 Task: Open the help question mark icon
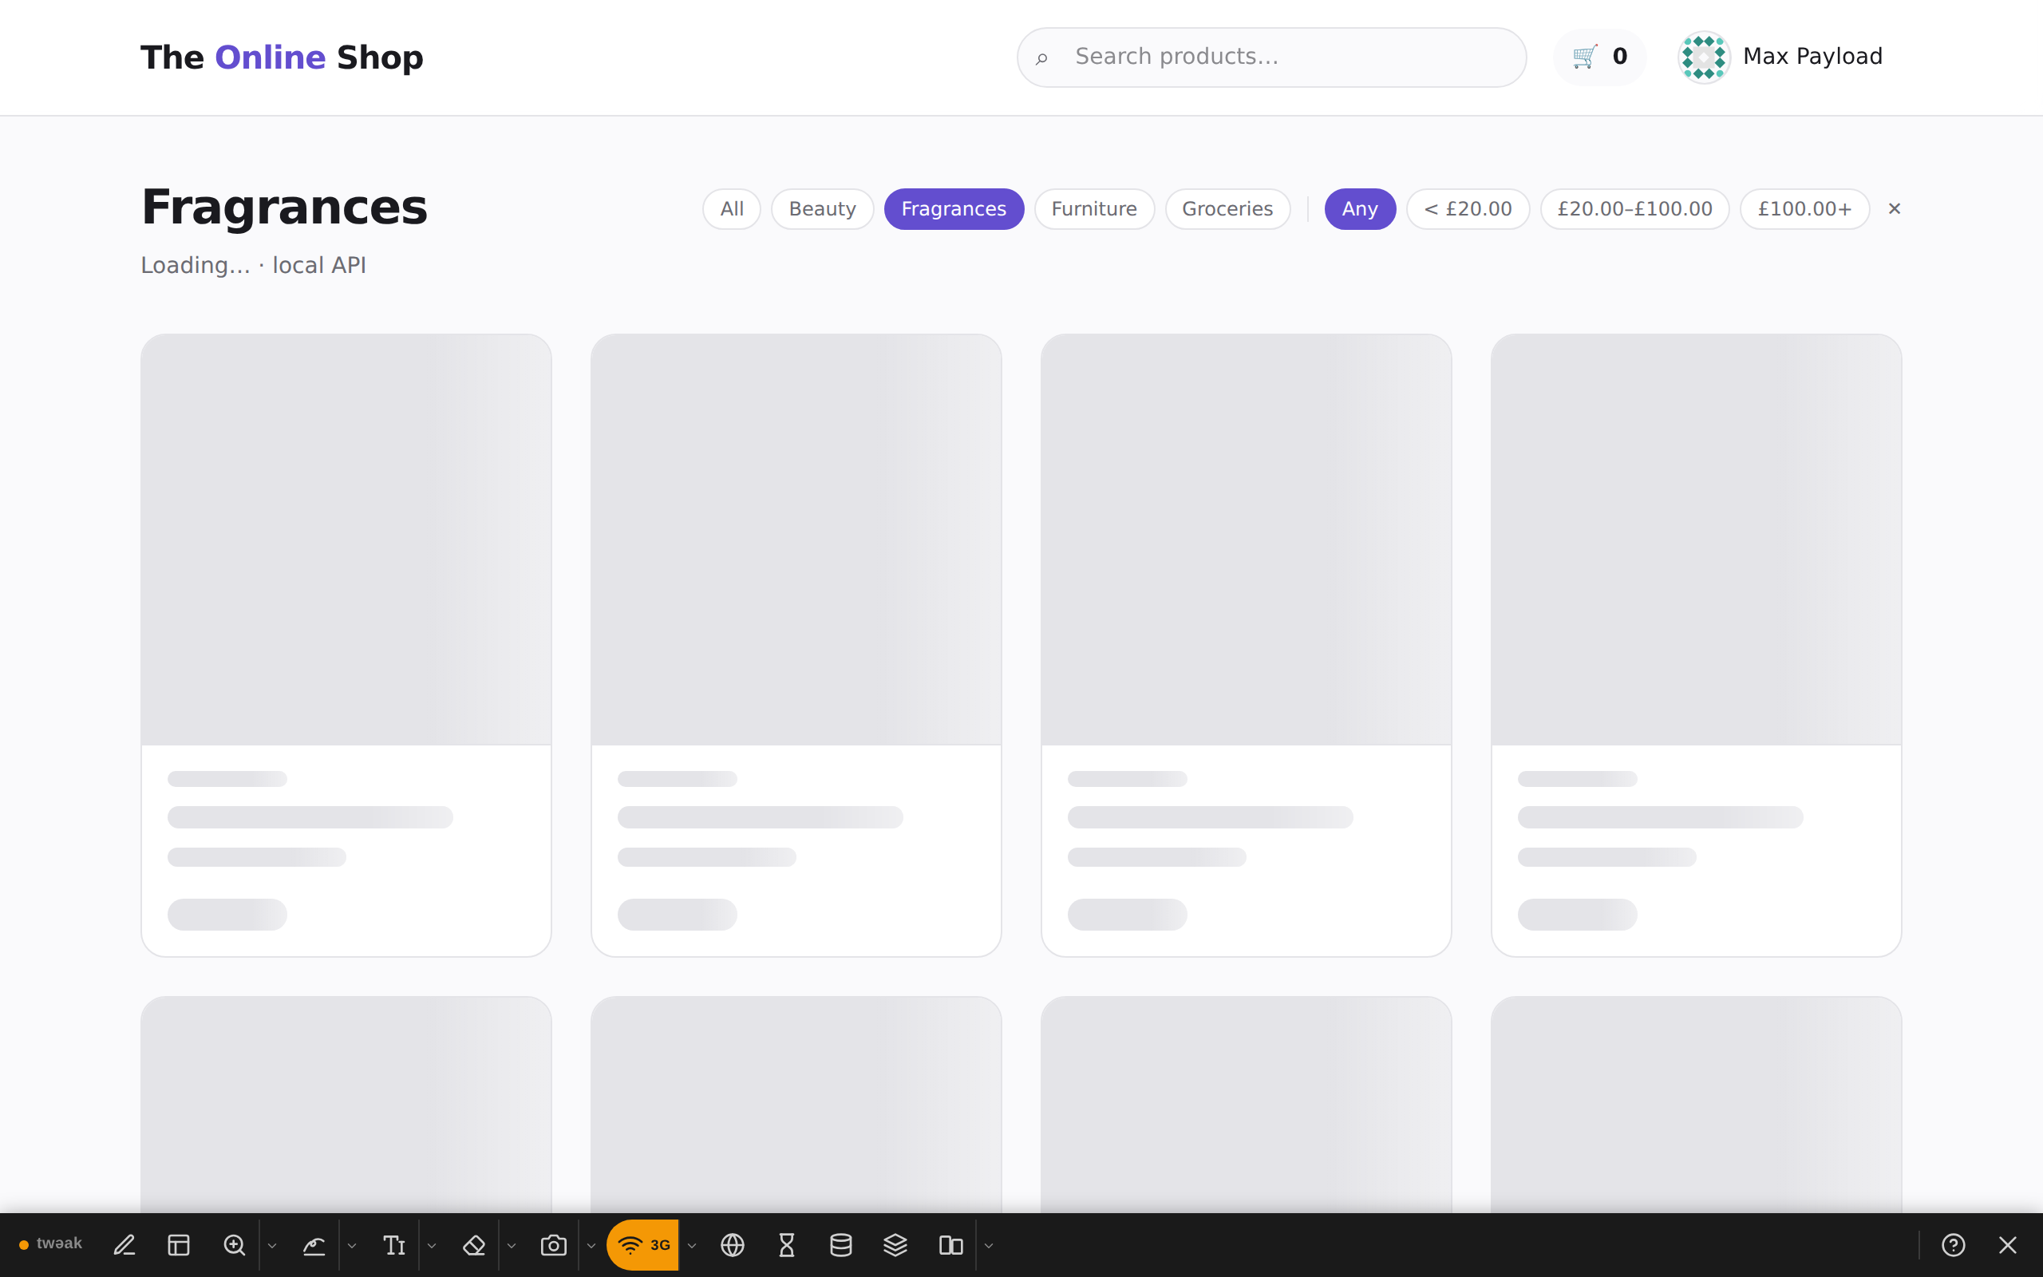click(x=1954, y=1245)
